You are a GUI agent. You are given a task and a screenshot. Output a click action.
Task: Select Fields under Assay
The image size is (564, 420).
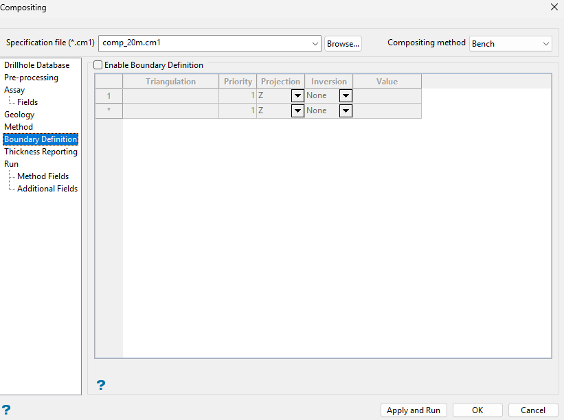[x=27, y=102]
